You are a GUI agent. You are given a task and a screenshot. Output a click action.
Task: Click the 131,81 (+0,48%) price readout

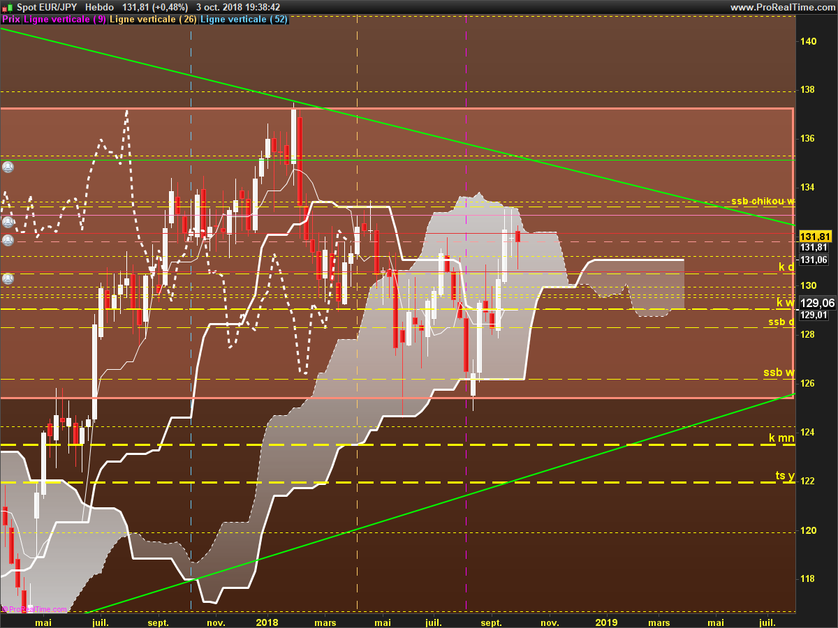click(156, 7)
